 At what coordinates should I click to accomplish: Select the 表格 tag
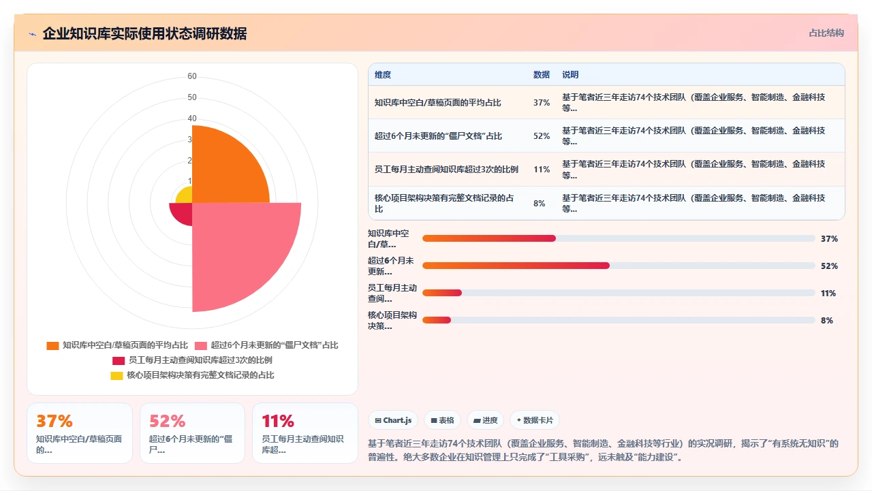click(442, 420)
